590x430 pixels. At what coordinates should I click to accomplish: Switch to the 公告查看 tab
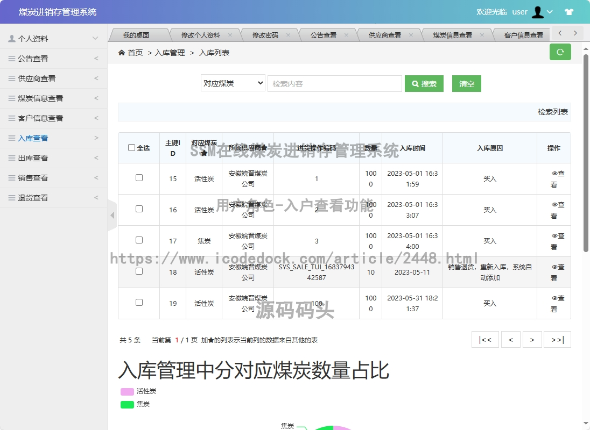[323, 35]
